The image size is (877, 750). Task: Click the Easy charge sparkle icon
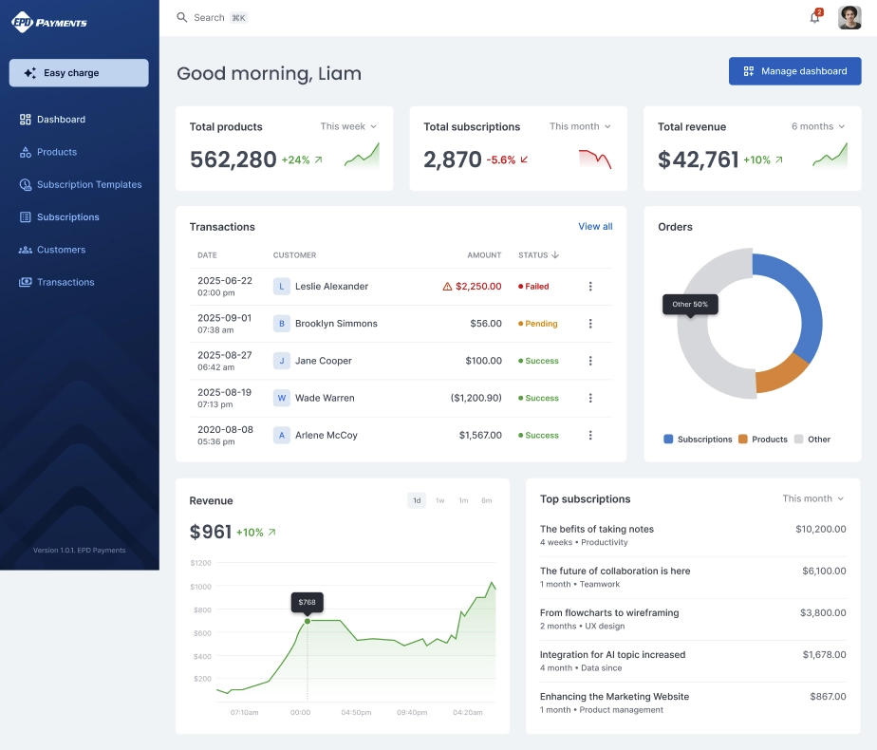point(30,73)
